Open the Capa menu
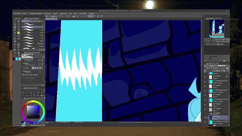Viewport: 242px width, 136px height. [x=55, y=14]
